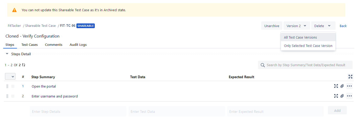Click the Test Data column header

click(138, 77)
